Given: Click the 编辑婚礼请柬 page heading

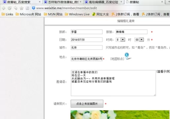Looking at the screenshot, I should pyautogui.click(x=126, y=21).
